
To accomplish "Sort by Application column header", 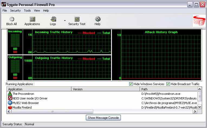I will click(39, 89).
